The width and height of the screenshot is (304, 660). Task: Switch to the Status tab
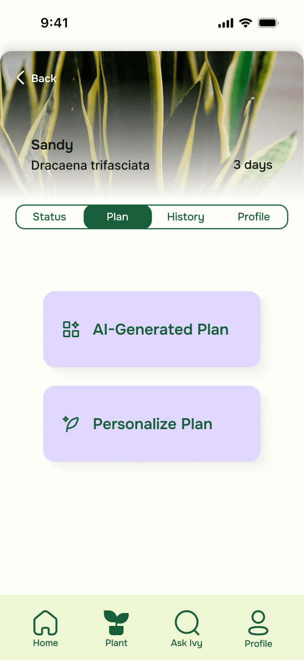49,217
